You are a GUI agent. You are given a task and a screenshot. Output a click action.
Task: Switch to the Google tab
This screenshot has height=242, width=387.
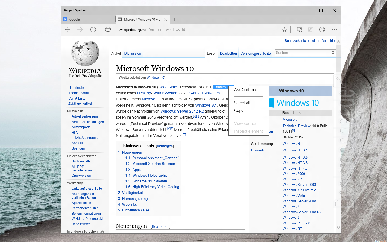point(88,19)
